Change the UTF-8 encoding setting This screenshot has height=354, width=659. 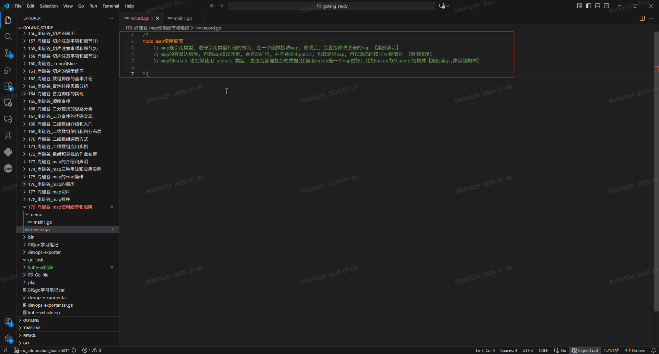(528, 350)
